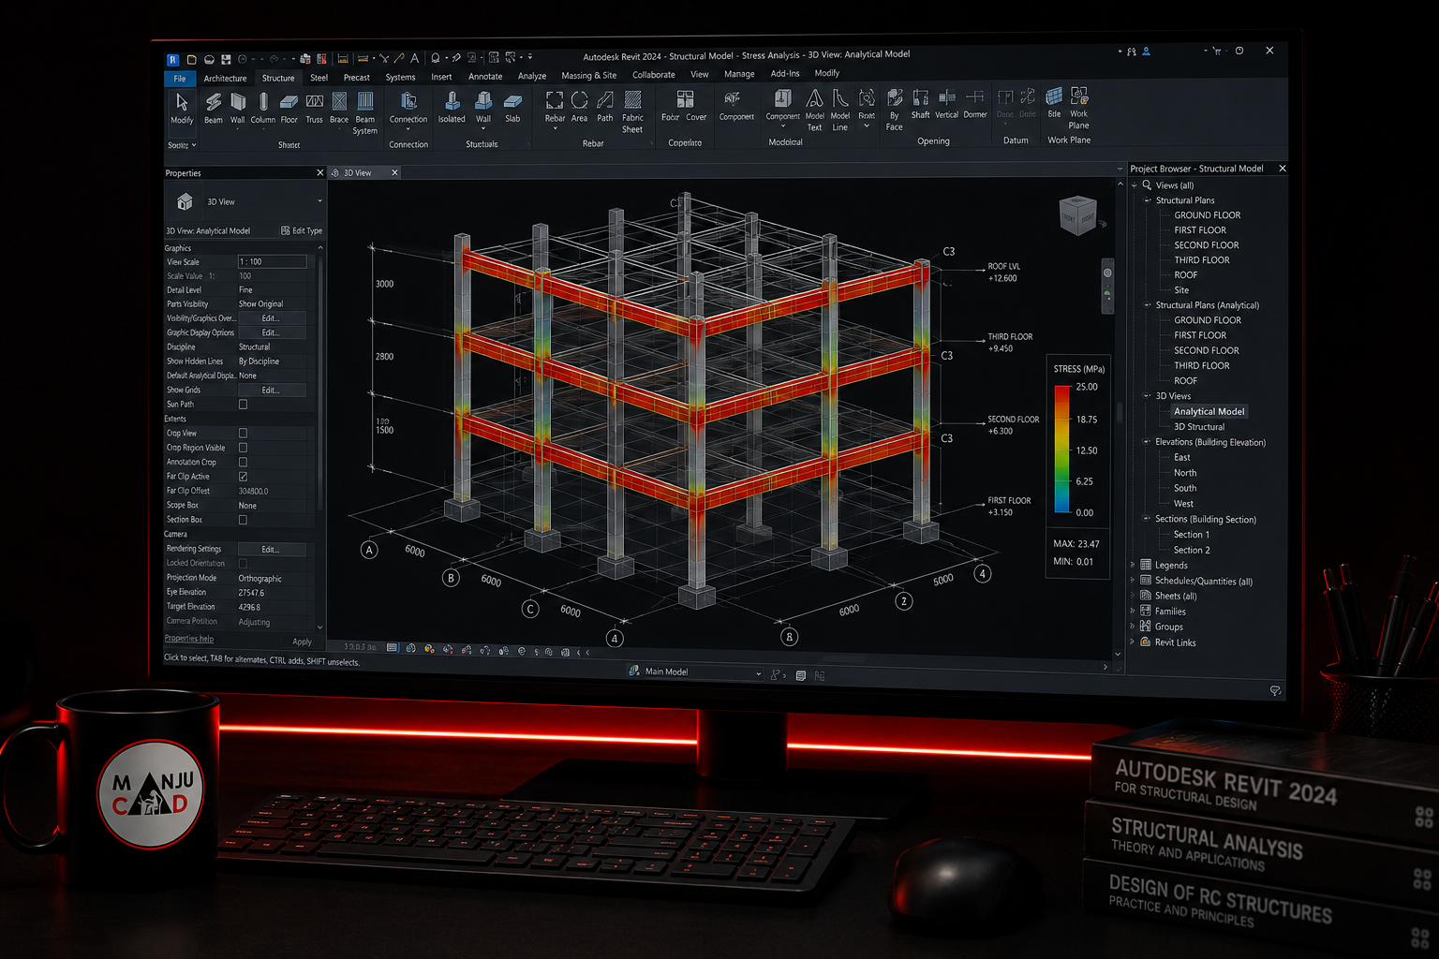Expand the Revit Links node
The height and width of the screenshot is (959, 1439).
click(1134, 642)
